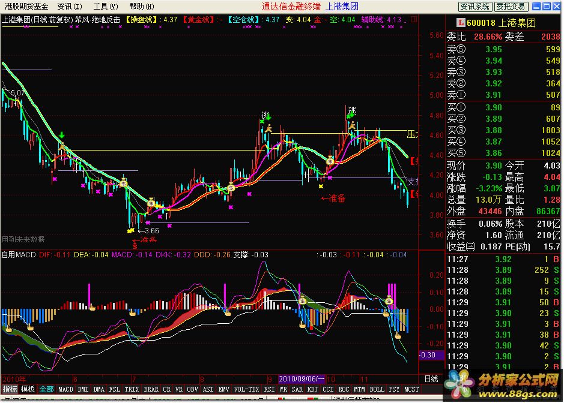The image size is (564, 403).
Task: Click the 资讯系统 button
Action: click(475, 7)
